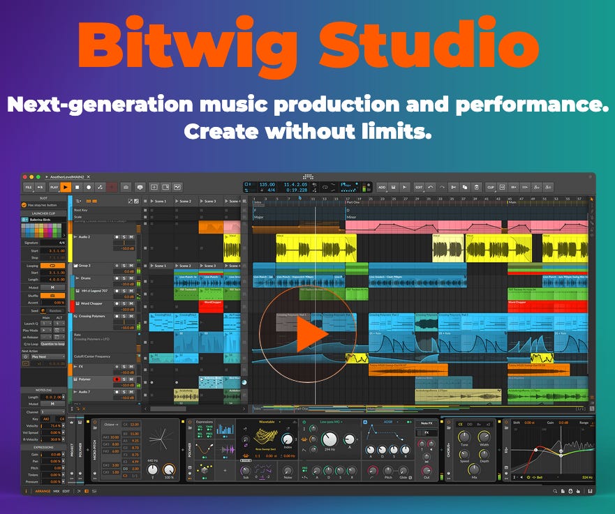Click the Wavetable 3D waveform display
The height and width of the screenshot is (514, 615).
point(264,437)
